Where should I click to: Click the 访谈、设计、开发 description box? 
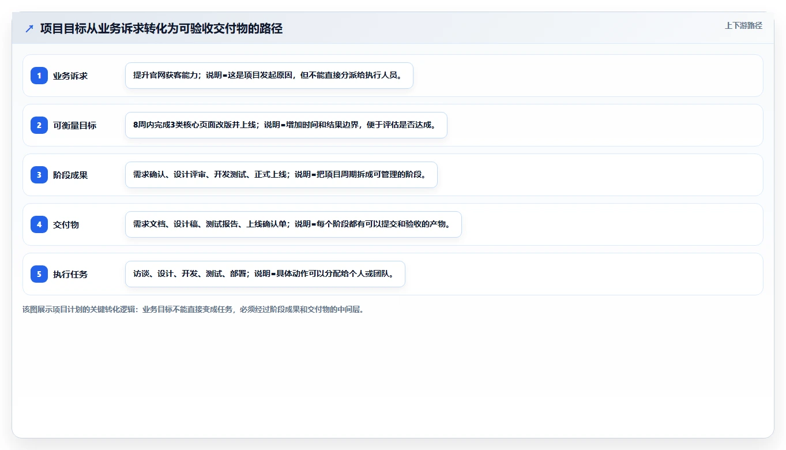(x=265, y=274)
